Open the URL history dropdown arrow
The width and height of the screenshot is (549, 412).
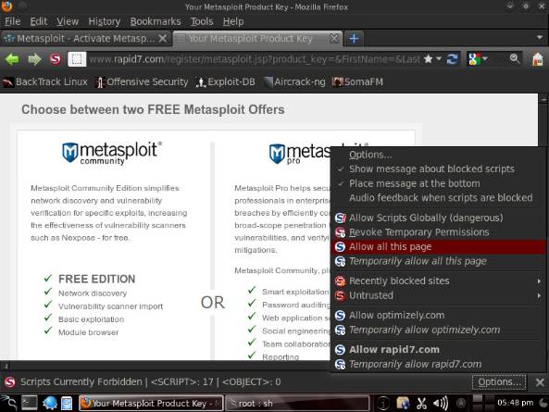[439, 59]
